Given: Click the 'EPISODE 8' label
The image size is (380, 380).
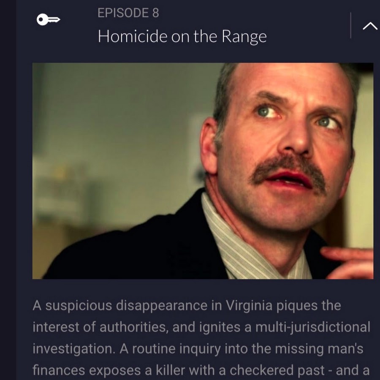Looking at the screenshot, I should coord(128,13).
